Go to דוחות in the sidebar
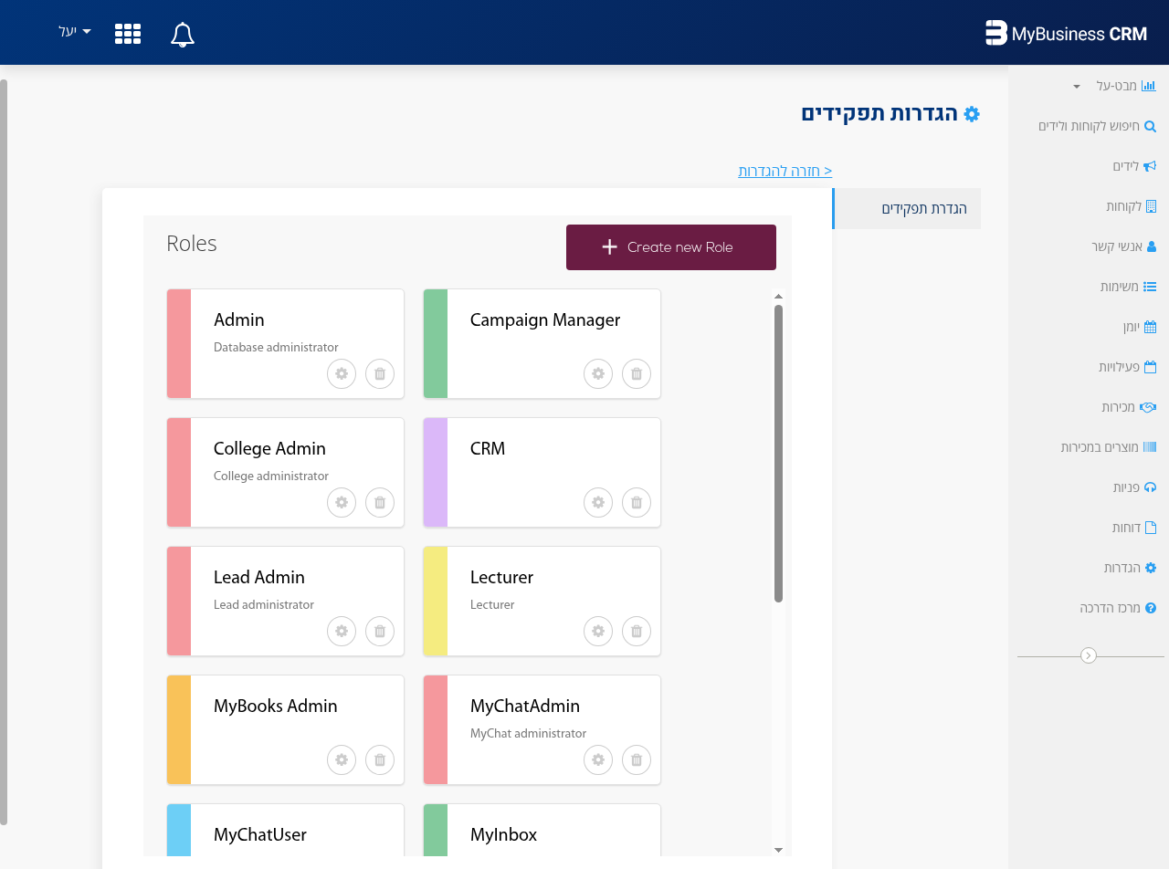Image resolution: width=1169 pixels, height=869 pixels. (1132, 528)
